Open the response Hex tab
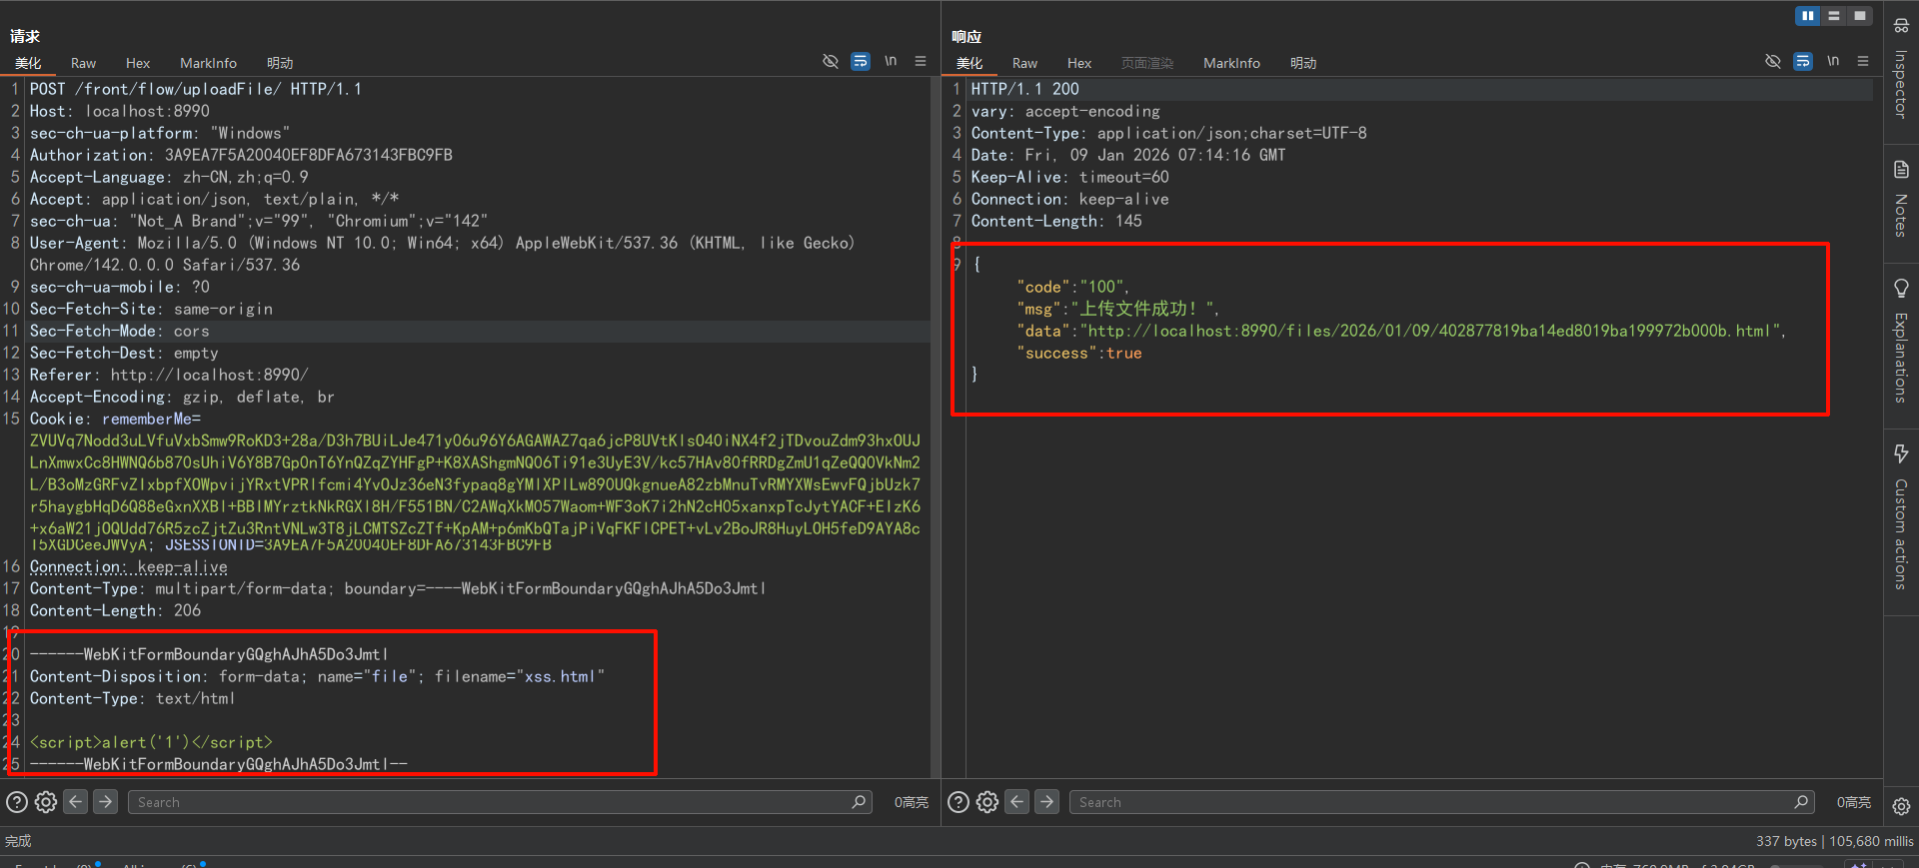This screenshot has height=868, width=1919. [x=1079, y=63]
